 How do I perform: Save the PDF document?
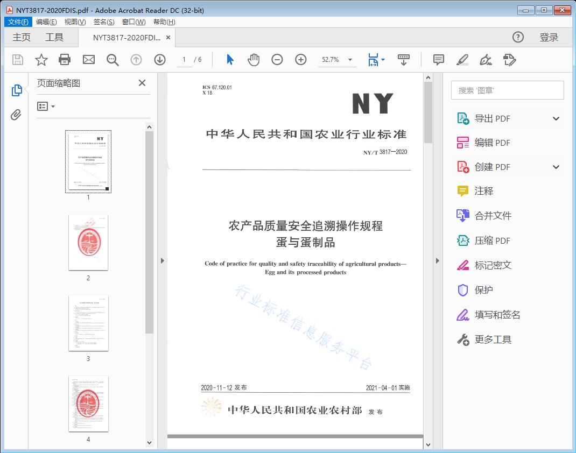[17, 60]
